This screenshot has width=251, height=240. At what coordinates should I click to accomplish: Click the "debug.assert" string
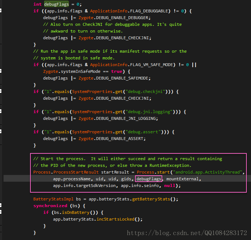click(143, 132)
